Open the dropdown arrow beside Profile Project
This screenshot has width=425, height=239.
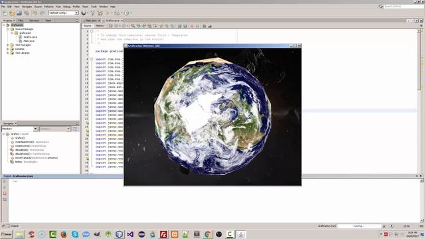pos(131,13)
